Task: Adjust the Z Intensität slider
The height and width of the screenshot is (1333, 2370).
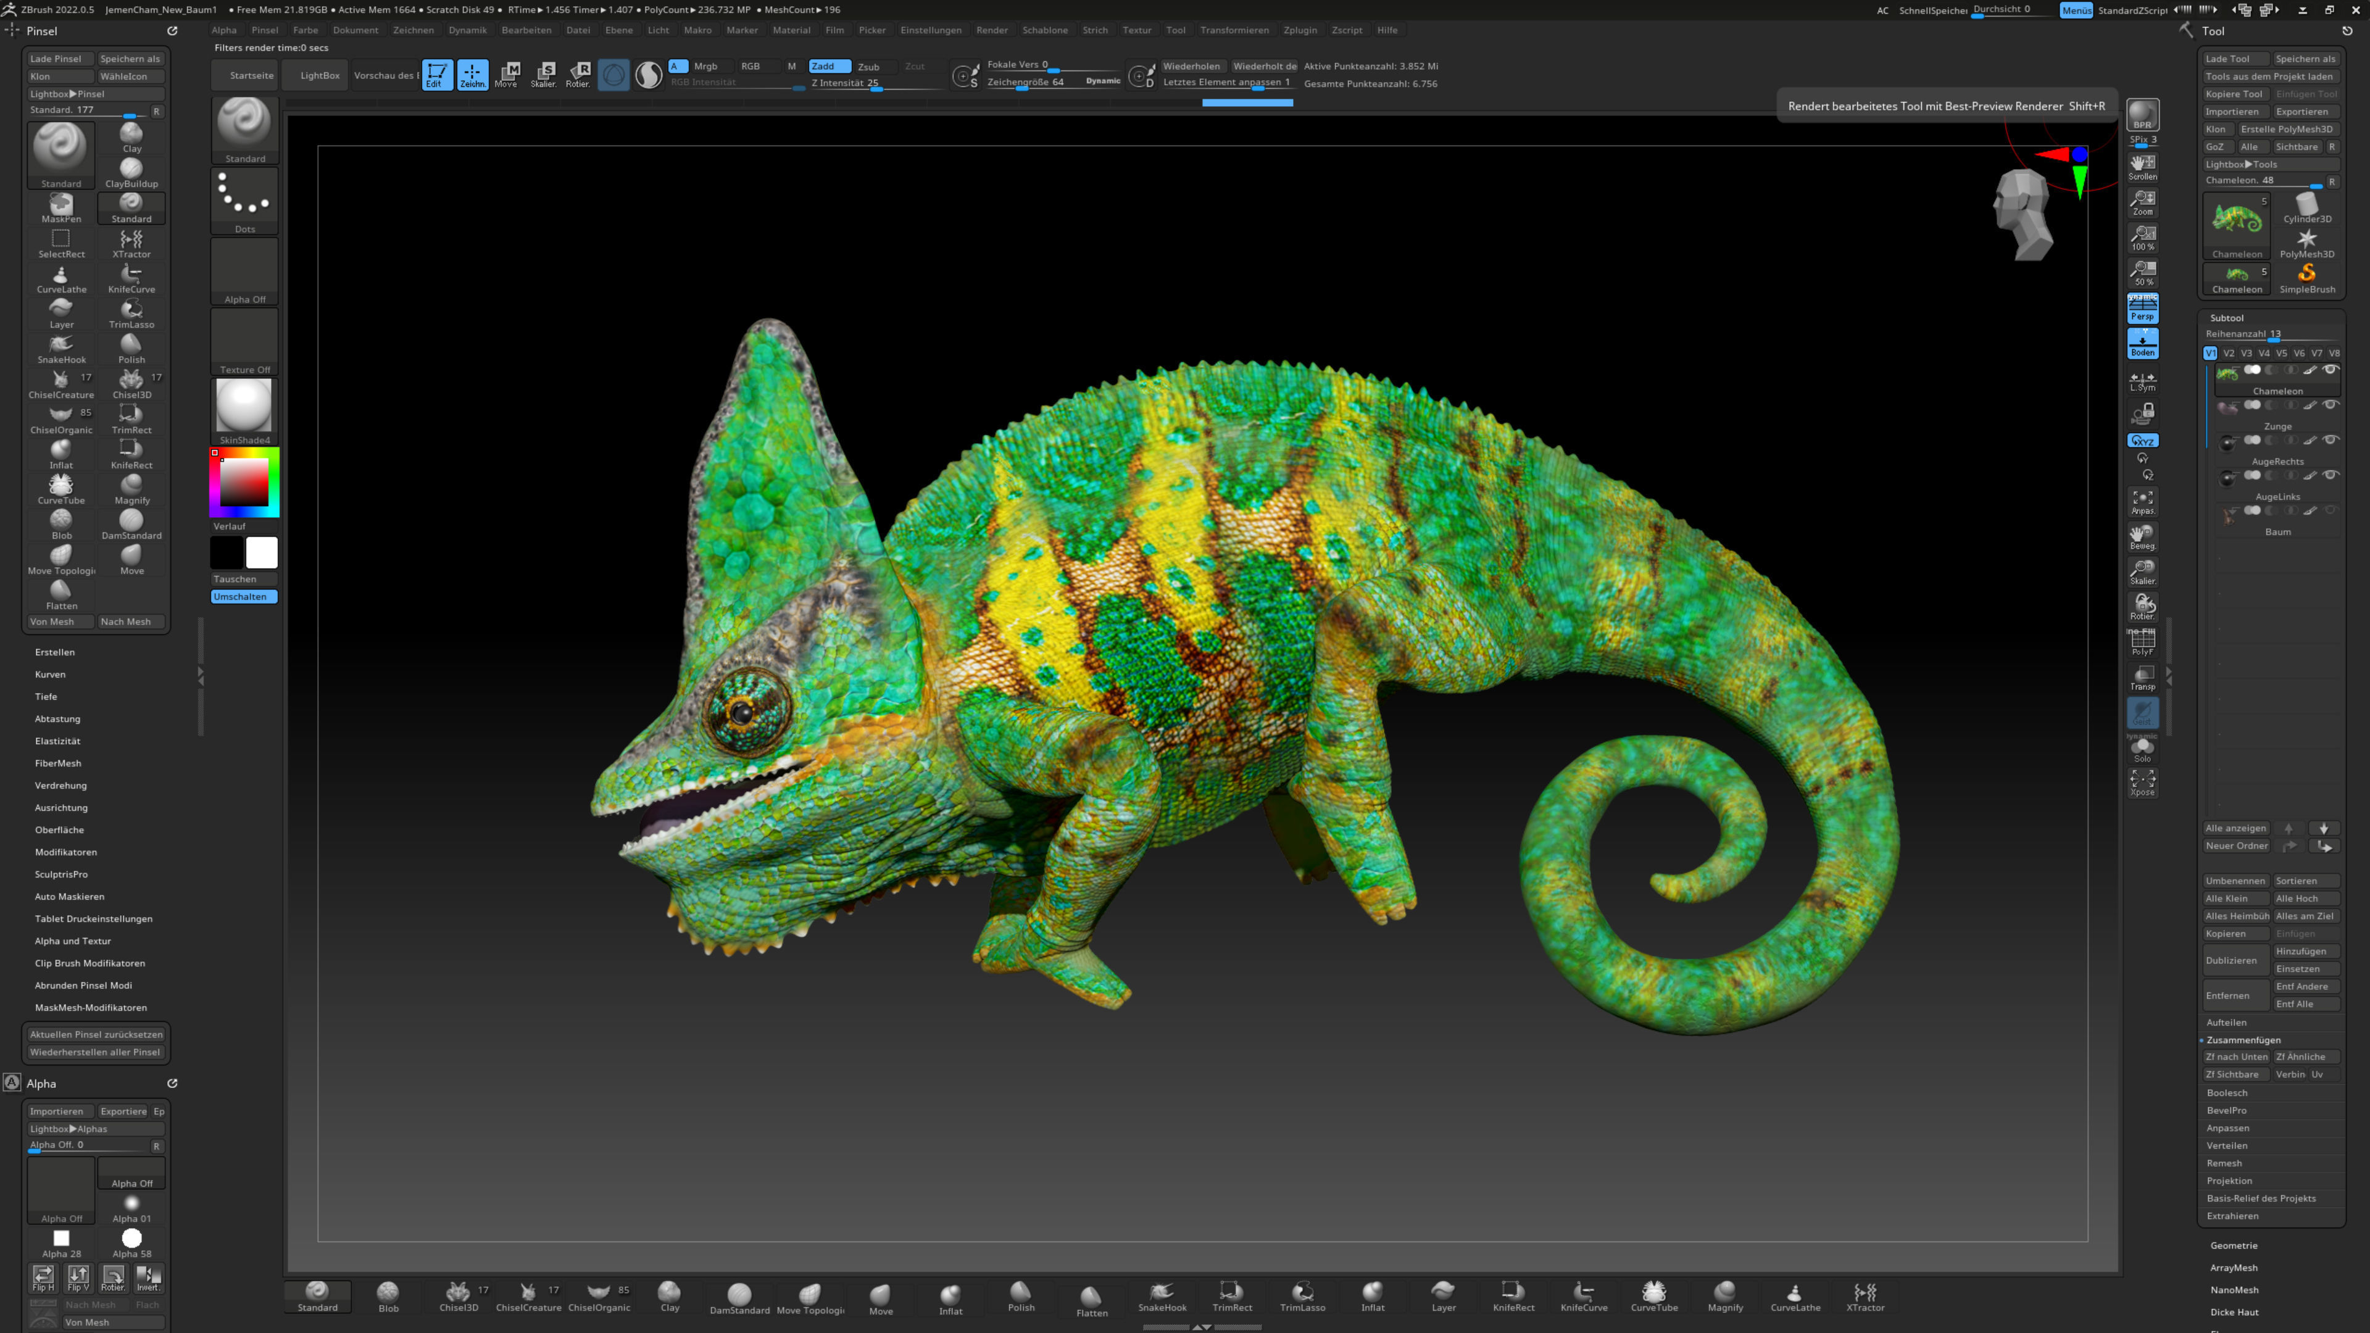Action: [876, 83]
